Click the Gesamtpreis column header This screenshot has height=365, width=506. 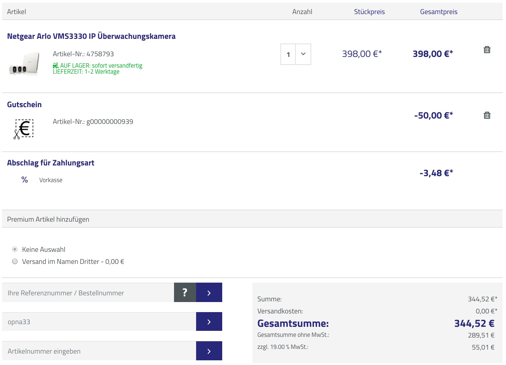[x=438, y=12]
